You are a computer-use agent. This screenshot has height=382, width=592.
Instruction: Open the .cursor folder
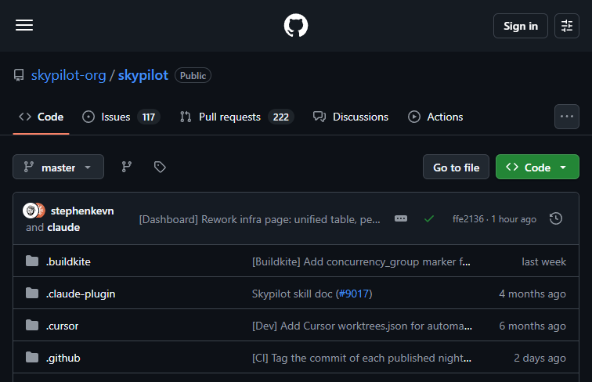pyautogui.click(x=63, y=326)
